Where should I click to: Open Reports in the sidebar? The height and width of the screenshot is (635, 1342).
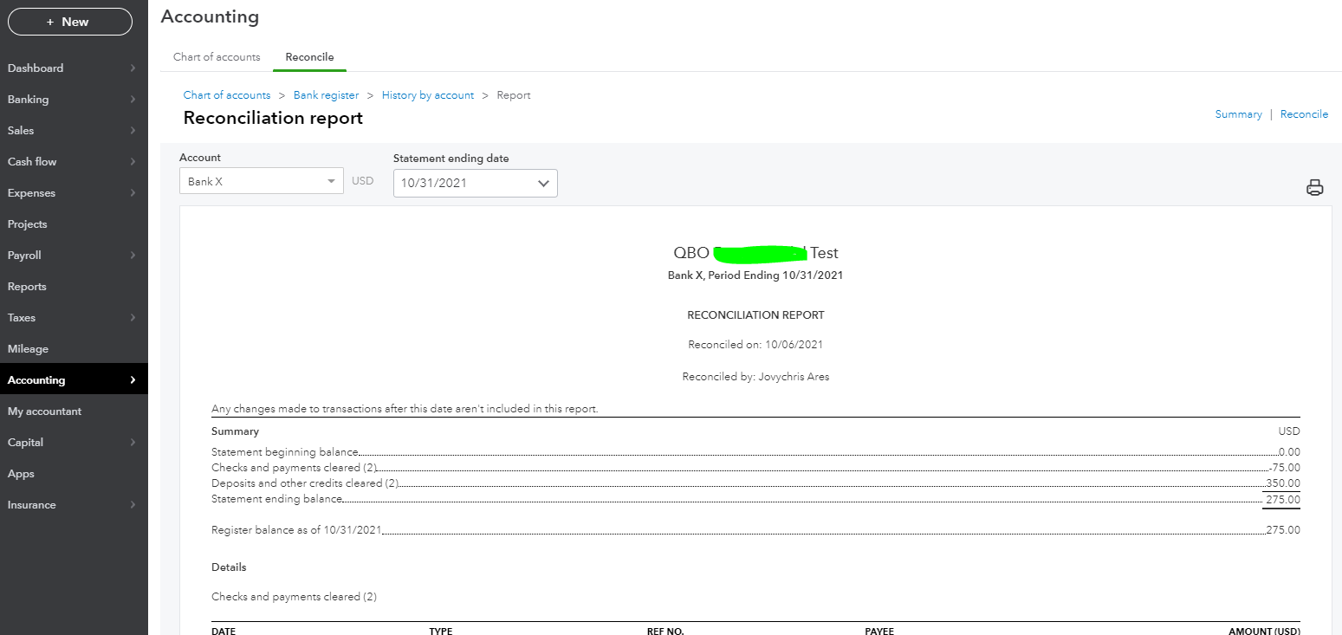click(27, 287)
